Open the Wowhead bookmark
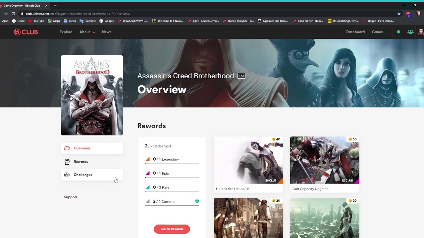 [x=133, y=21]
